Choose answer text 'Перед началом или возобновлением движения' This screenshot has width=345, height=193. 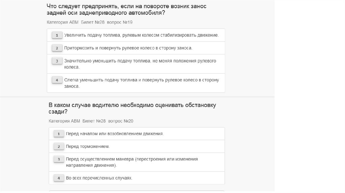pos(115,134)
